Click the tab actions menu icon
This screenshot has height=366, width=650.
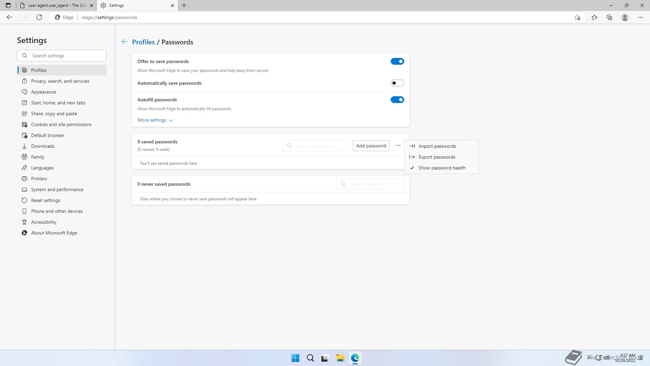click(8, 5)
